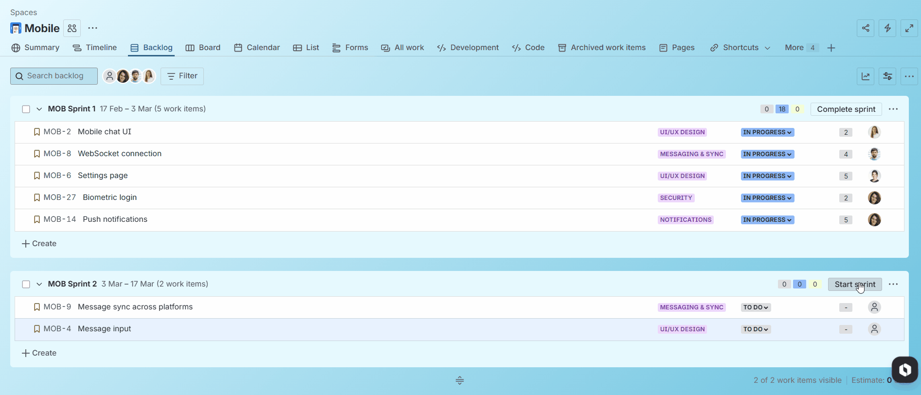The width and height of the screenshot is (921, 395).
Task: Open MOB Sprint 2 more actions menu
Action: [893, 284]
